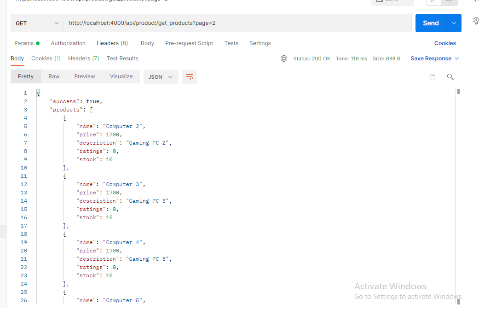479x310 pixels.
Task: Copy the response with the copy icon
Action: point(432,77)
